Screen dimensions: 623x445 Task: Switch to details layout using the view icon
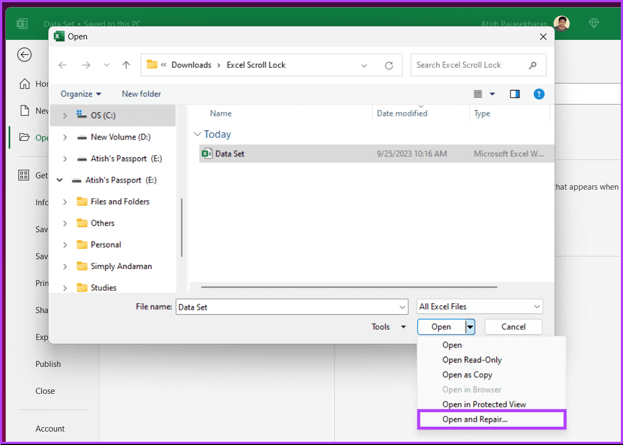[x=477, y=93]
